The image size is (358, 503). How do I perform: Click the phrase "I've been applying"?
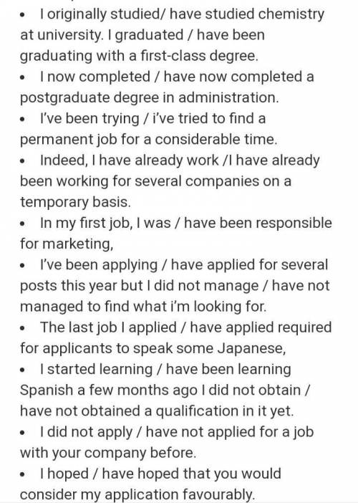[x=98, y=265]
